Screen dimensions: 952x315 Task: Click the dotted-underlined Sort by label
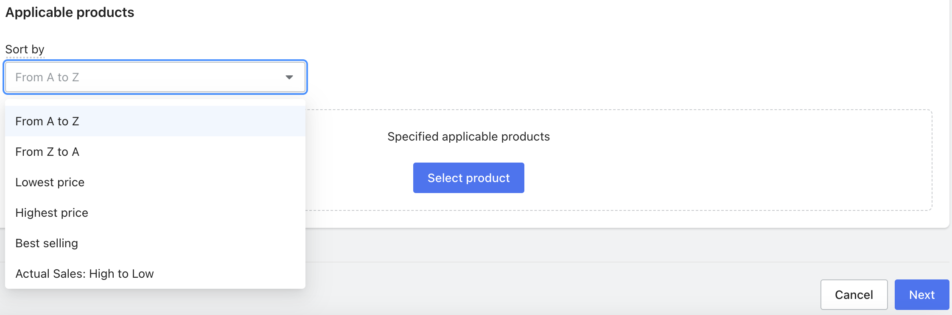pos(25,50)
